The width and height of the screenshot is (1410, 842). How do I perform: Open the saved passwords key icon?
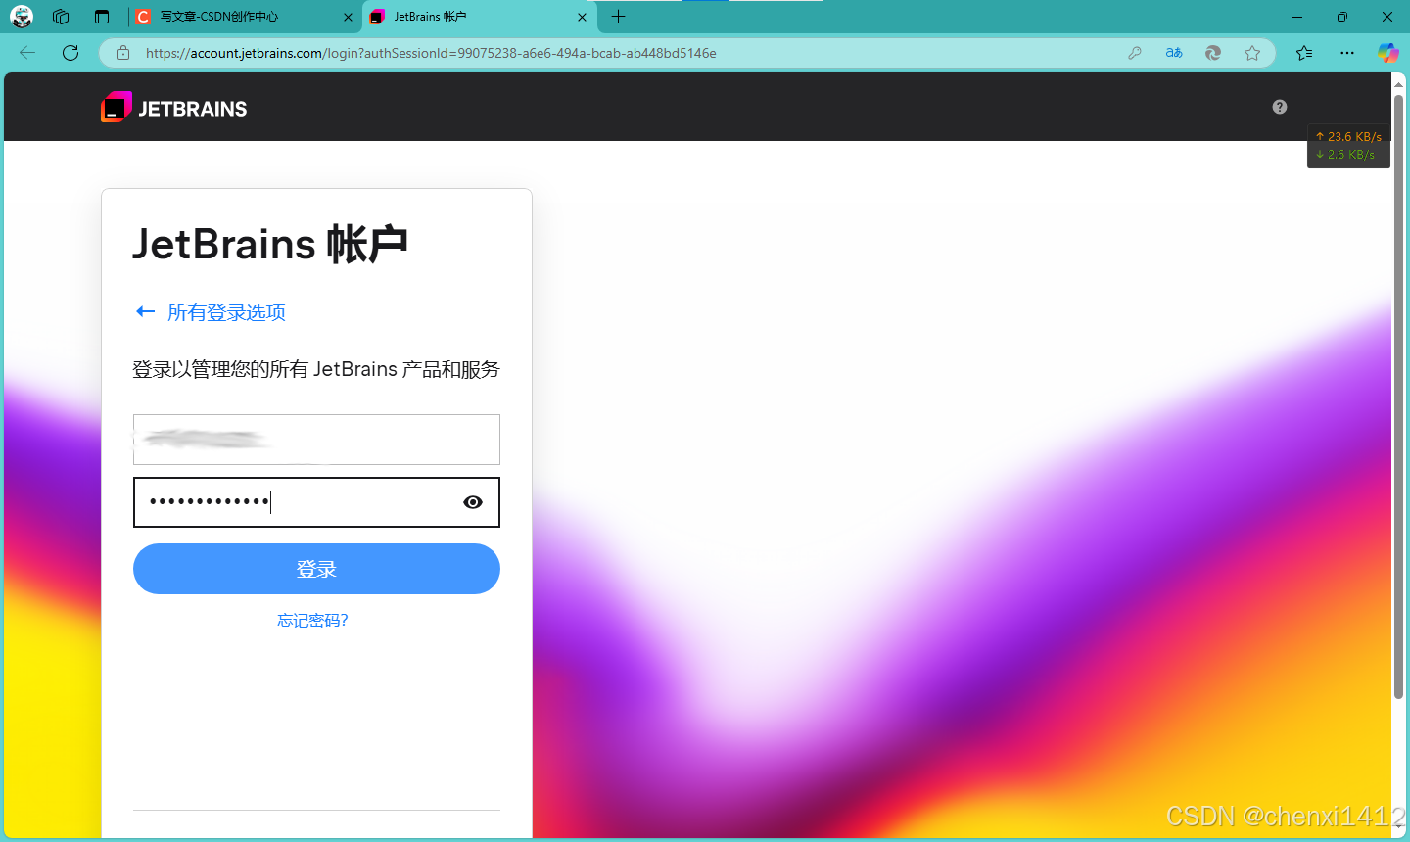[x=1135, y=53]
